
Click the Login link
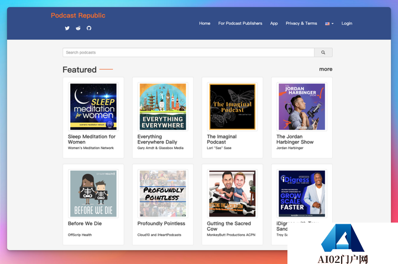pos(347,23)
